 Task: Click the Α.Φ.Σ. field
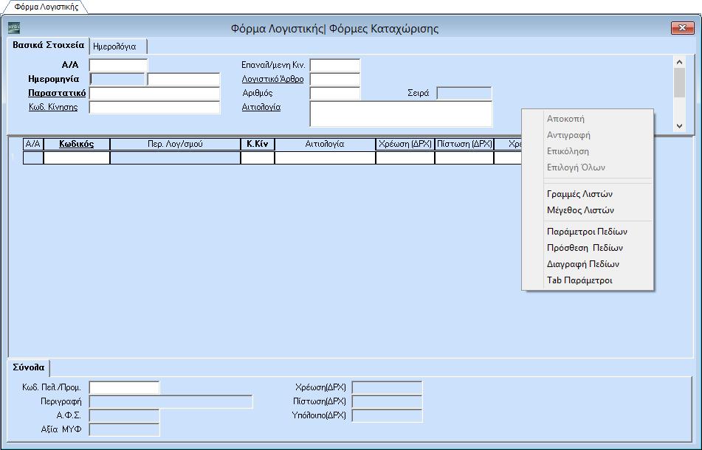(125, 415)
